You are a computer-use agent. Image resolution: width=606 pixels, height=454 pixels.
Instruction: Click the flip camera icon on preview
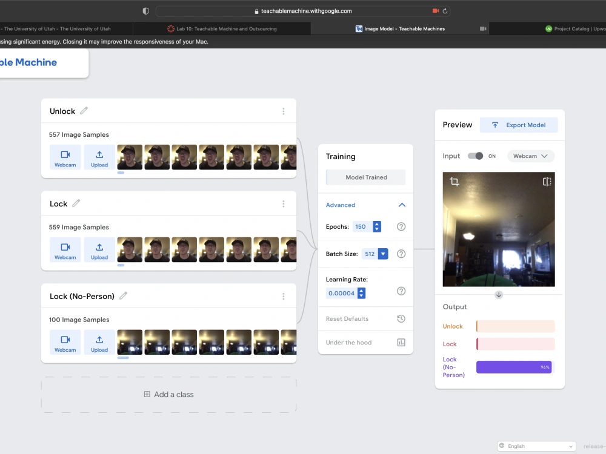click(547, 182)
